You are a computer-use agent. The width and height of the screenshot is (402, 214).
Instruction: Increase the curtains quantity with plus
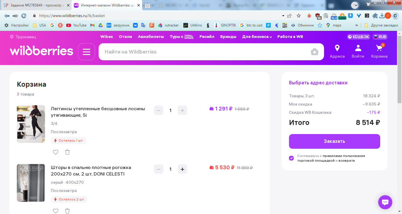coord(182,169)
